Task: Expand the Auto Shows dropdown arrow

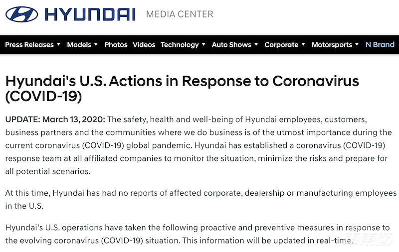Action: pos(256,44)
